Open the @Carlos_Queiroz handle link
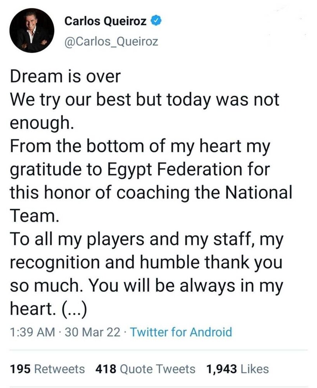 click(111, 42)
